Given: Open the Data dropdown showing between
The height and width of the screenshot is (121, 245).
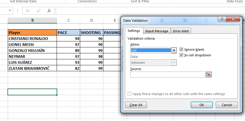Looking at the screenshot, I should (x=174, y=63).
